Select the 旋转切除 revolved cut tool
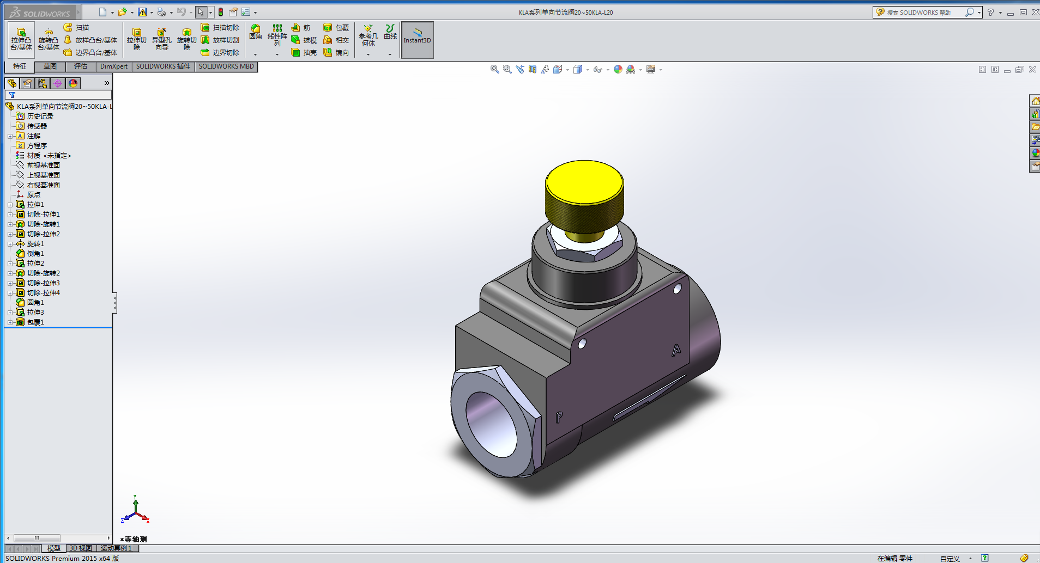This screenshot has height=563, width=1040. 186,39
